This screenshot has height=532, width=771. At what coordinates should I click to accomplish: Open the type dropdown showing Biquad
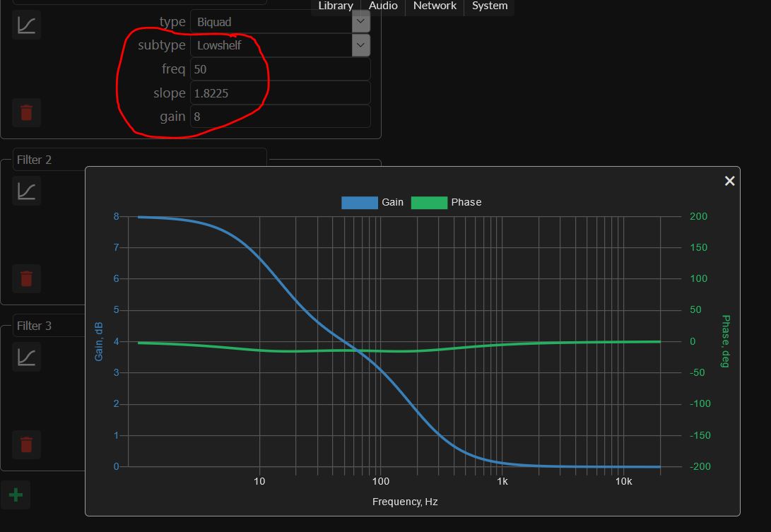281,22
